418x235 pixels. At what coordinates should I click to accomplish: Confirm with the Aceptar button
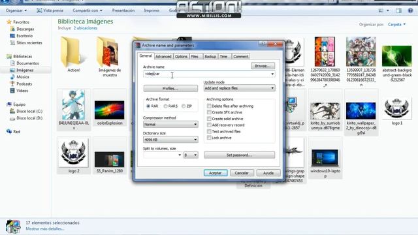click(x=216, y=173)
